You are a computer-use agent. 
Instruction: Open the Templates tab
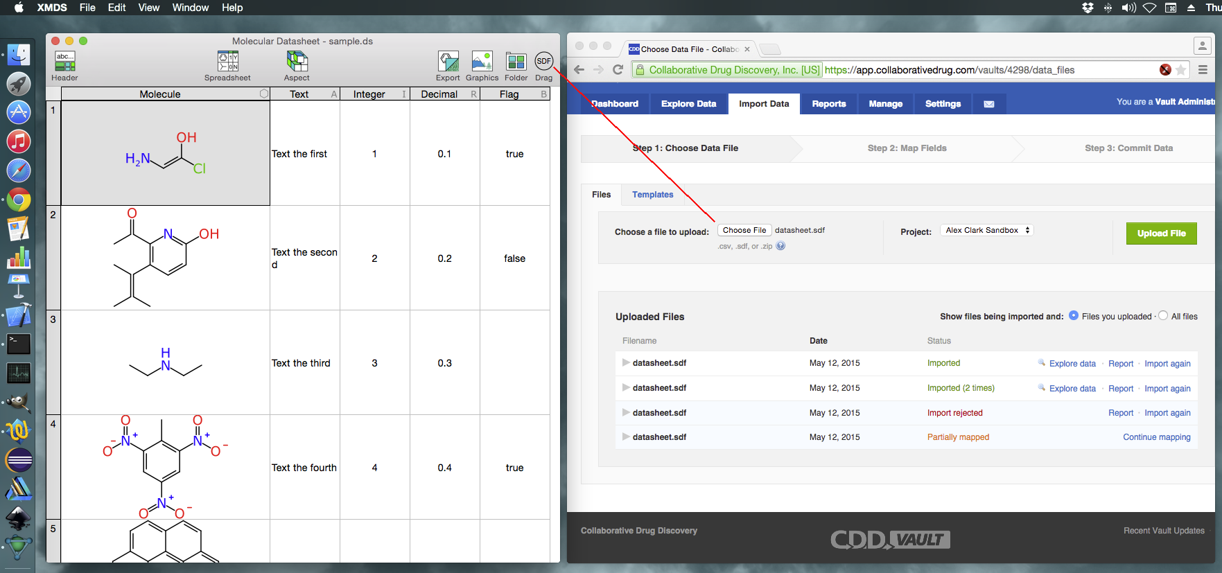[652, 195]
